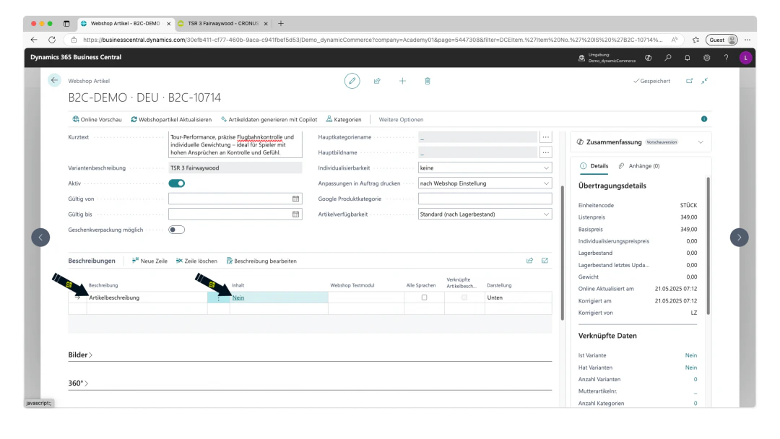Click the main form vertical scrollbar

coord(562,253)
